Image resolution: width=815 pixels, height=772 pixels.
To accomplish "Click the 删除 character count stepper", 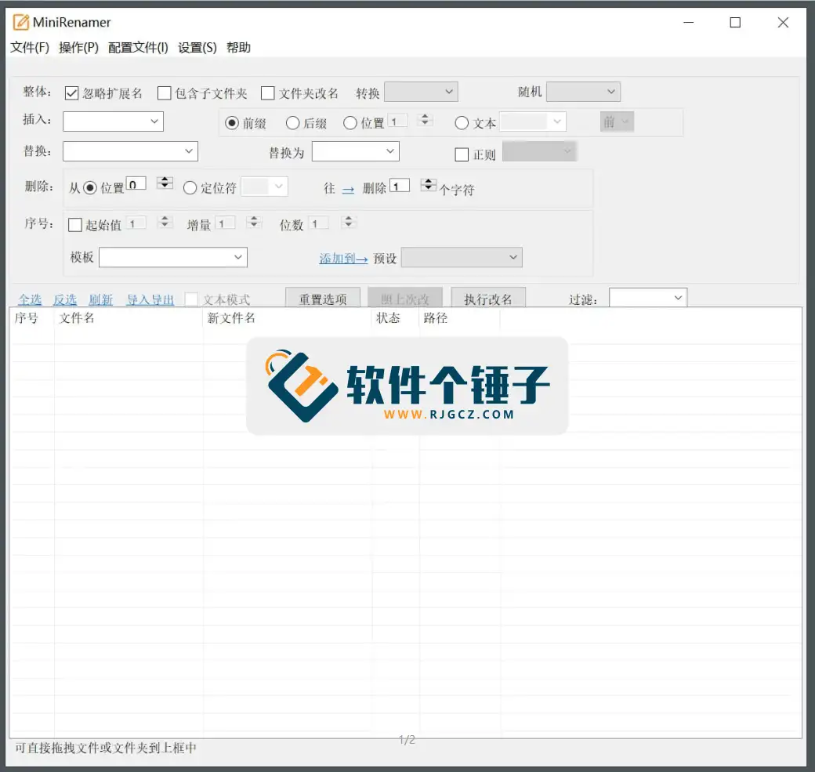I will pos(429,184).
